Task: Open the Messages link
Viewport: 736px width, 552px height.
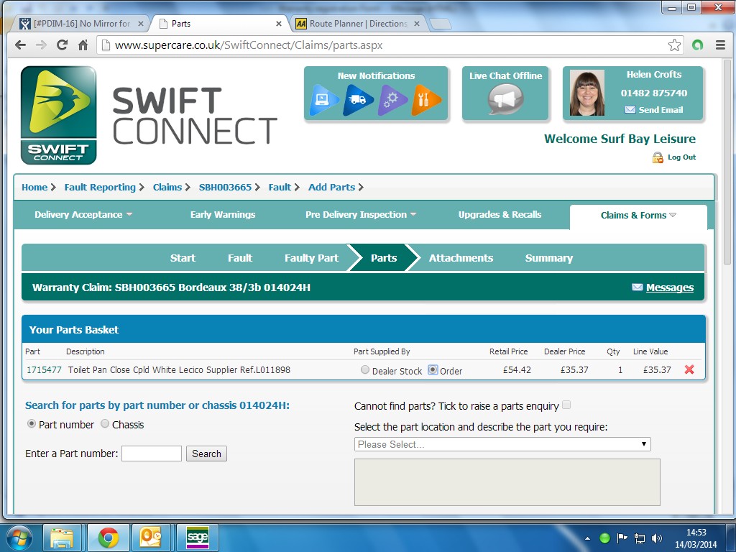Action: point(669,287)
